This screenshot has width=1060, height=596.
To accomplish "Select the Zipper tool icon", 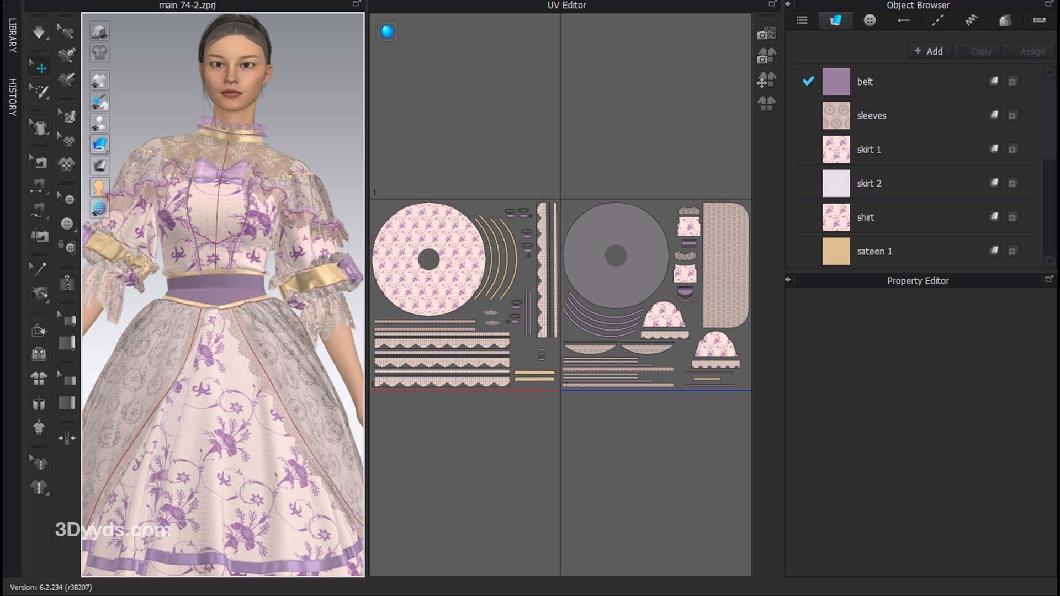I will pyautogui.click(x=67, y=283).
